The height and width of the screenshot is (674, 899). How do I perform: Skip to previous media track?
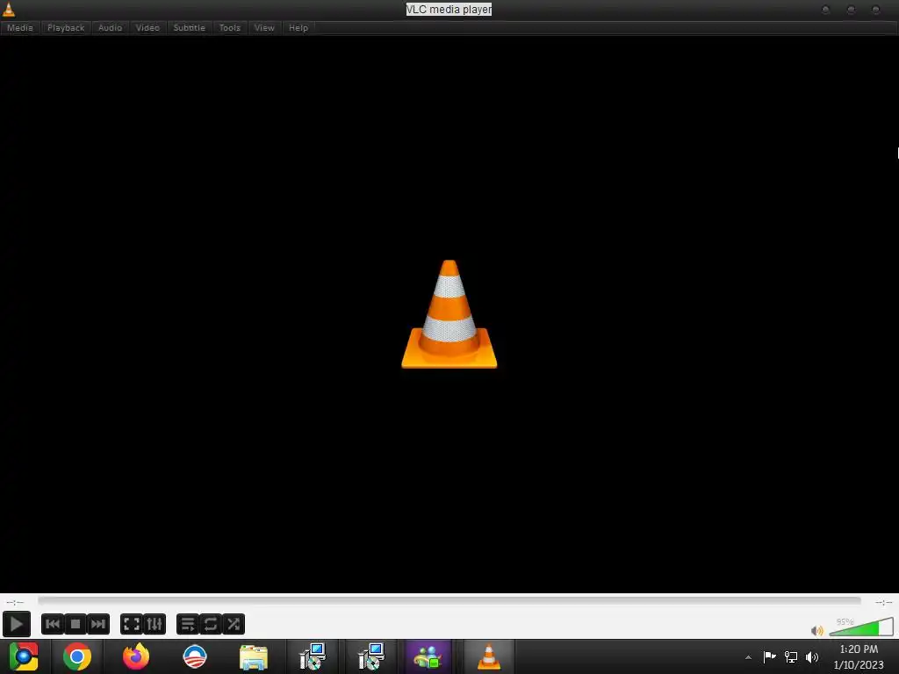point(52,624)
